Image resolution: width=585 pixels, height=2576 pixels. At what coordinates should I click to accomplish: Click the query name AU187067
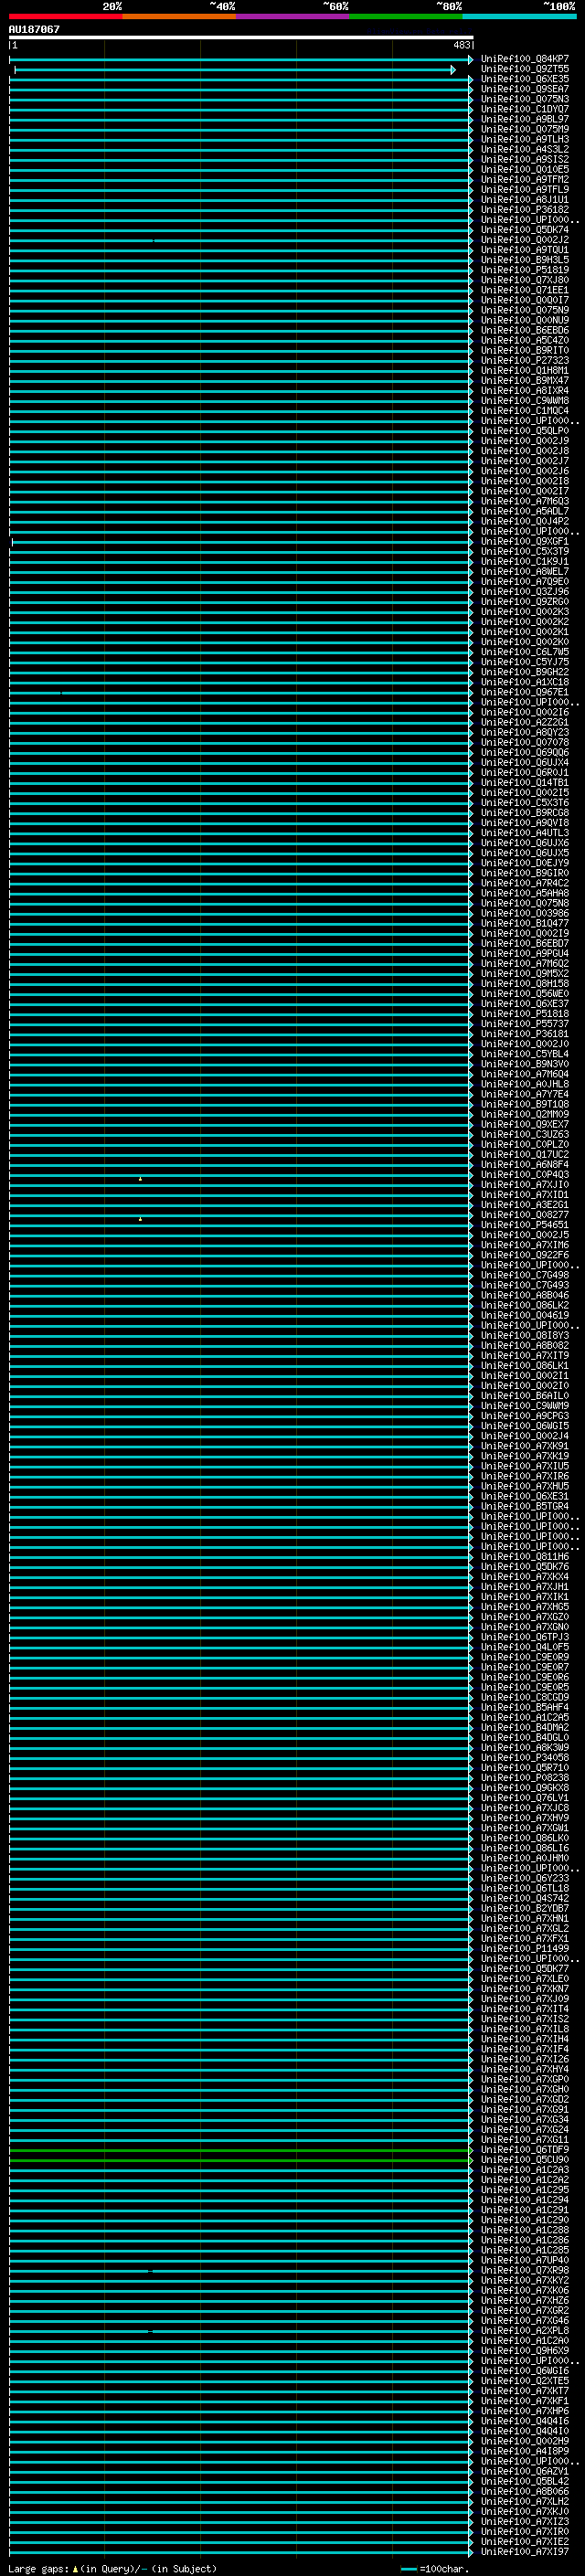click(34, 29)
